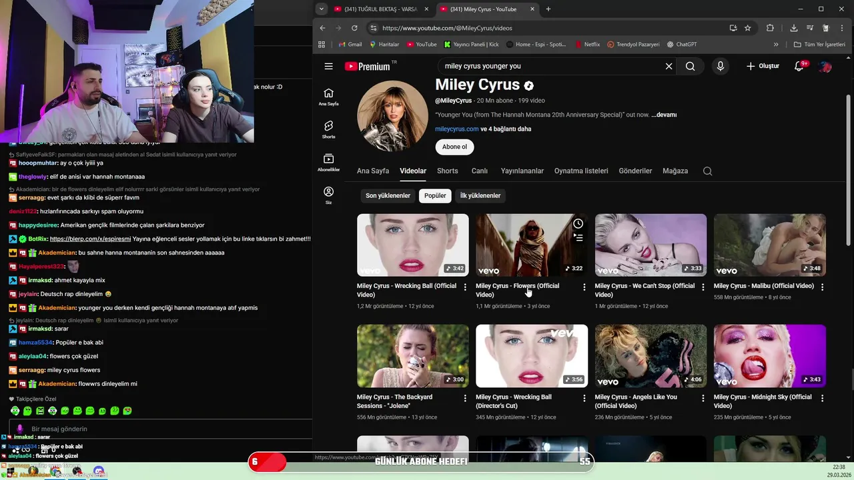Screen dimensions: 854x480
Task: Open options menu for We Can't Stop
Action: point(703,287)
